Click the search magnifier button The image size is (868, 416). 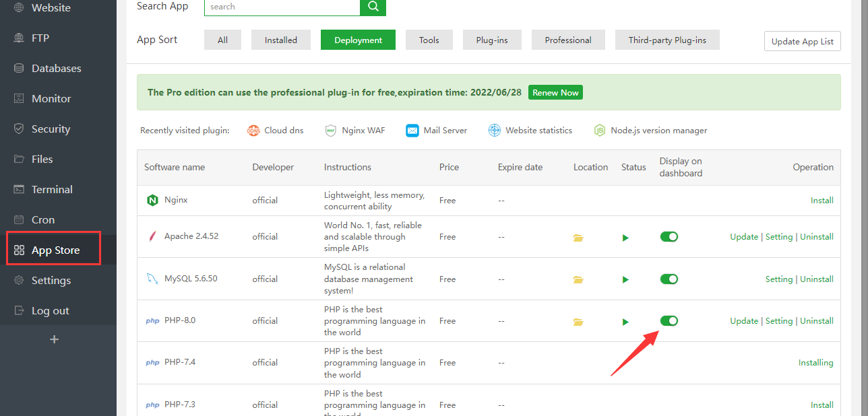[x=373, y=7]
